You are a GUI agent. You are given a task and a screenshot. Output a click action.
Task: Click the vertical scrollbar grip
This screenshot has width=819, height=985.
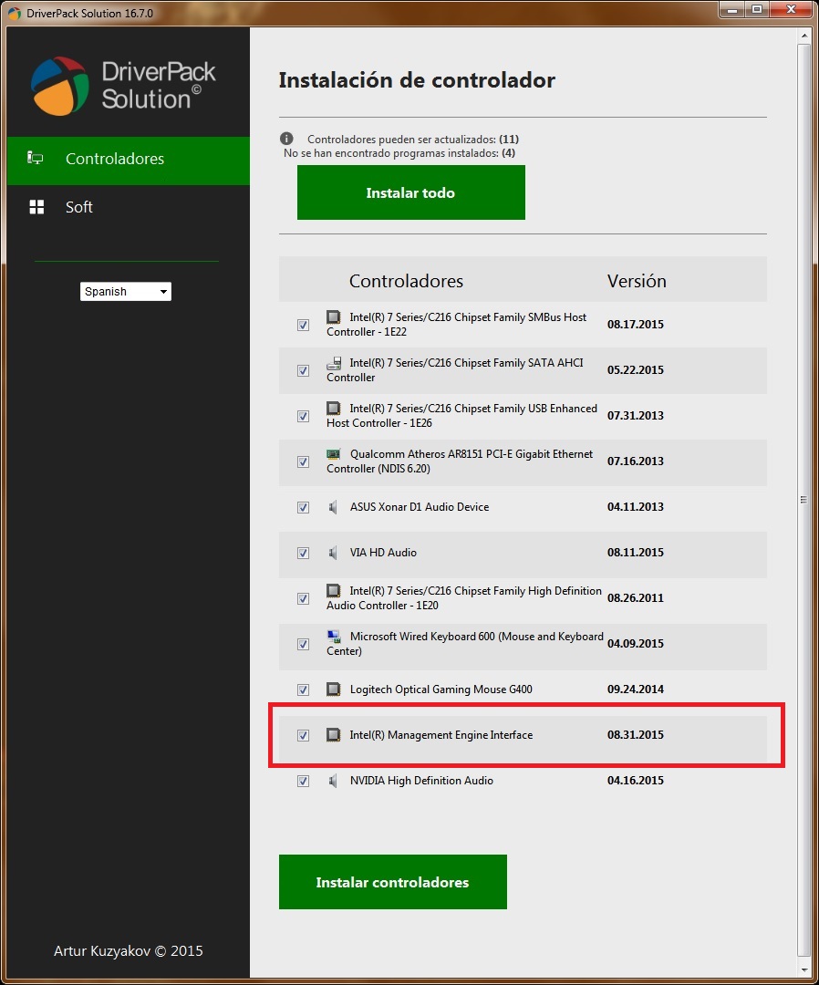pos(803,500)
